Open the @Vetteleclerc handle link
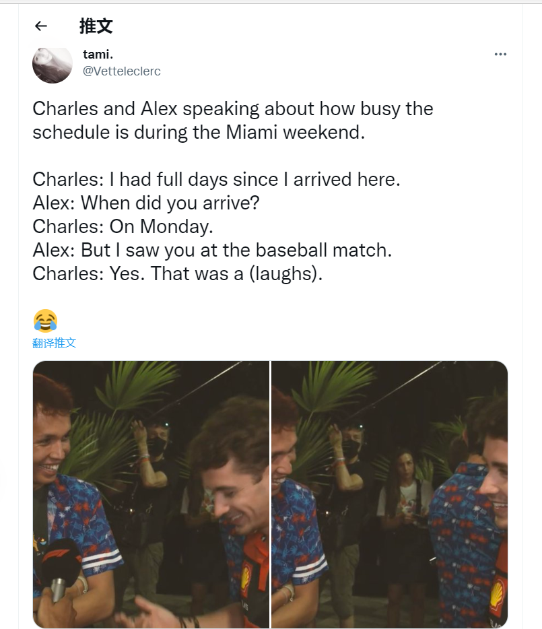 pyautogui.click(x=121, y=71)
